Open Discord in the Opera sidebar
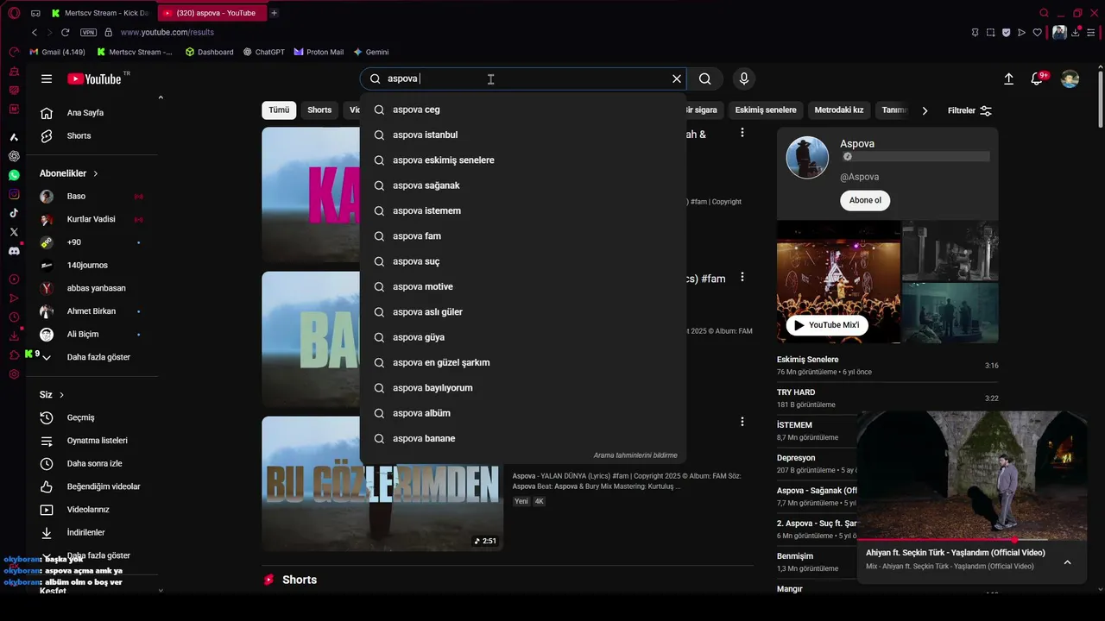 pos(14,251)
